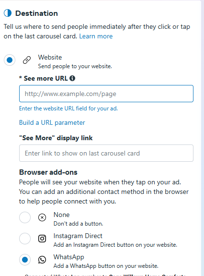Click the None option label text
Screen dimensions: 204x276
[61, 215]
